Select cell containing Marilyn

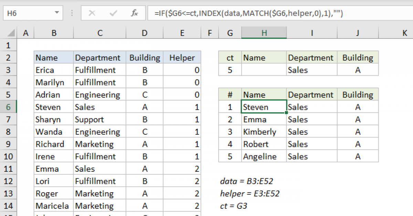coord(54,82)
